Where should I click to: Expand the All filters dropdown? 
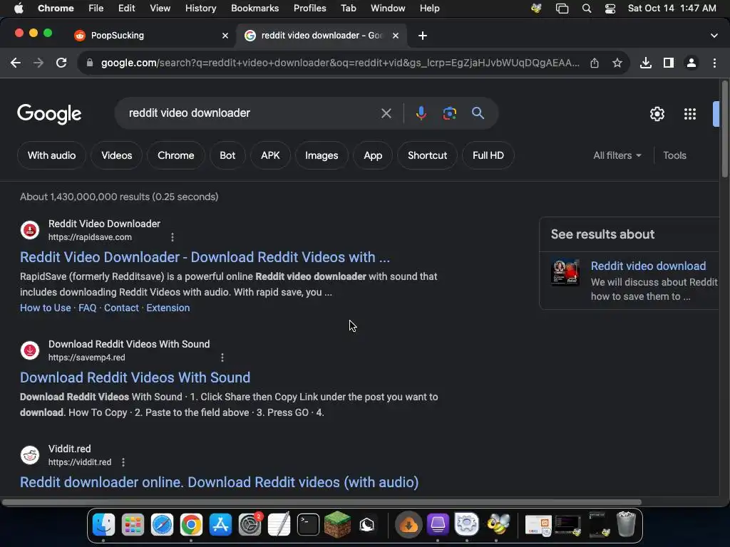coord(617,155)
